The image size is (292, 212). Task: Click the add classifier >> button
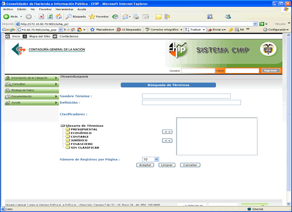pyautogui.click(x=167, y=132)
